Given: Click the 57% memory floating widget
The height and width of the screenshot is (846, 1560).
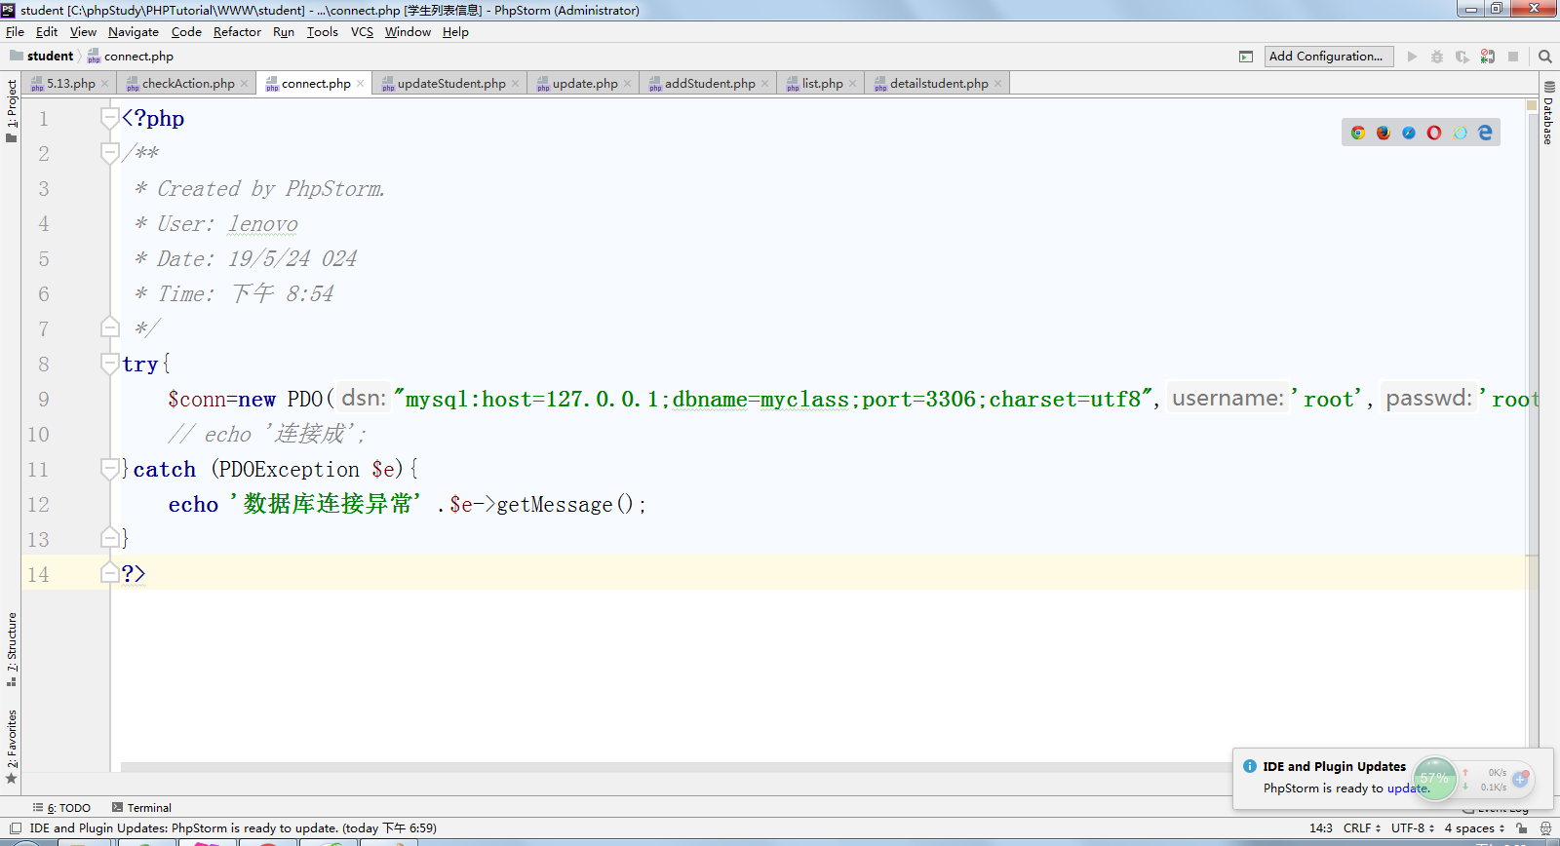Looking at the screenshot, I should click(x=1434, y=779).
